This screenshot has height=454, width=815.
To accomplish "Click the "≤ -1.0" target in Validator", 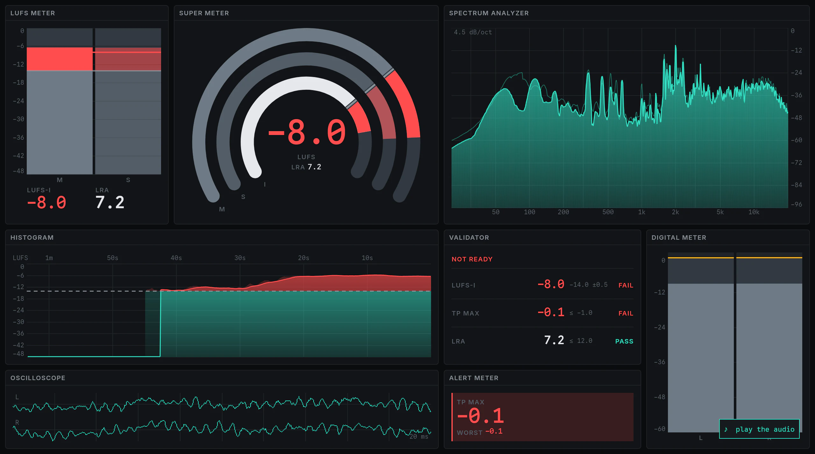I will 581,313.
